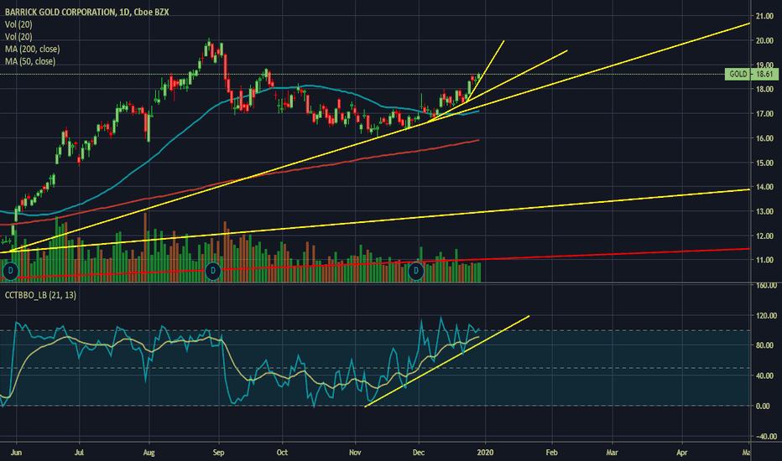Click the 15.00 price axis label
This screenshot has height=461, width=782.
[764, 163]
